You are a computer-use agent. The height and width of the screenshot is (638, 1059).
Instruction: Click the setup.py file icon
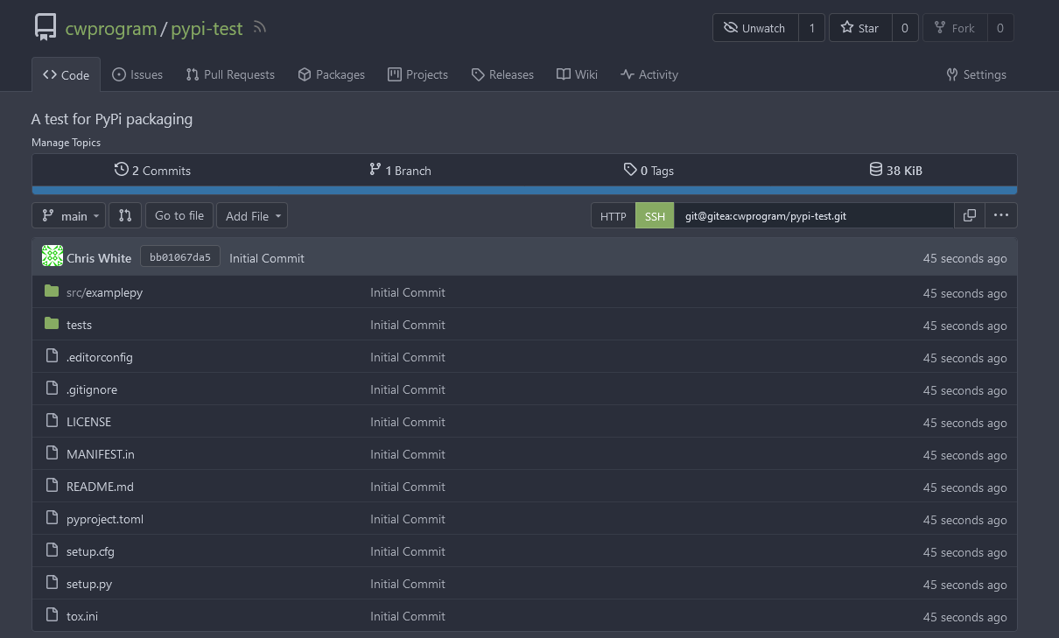[x=51, y=583]
